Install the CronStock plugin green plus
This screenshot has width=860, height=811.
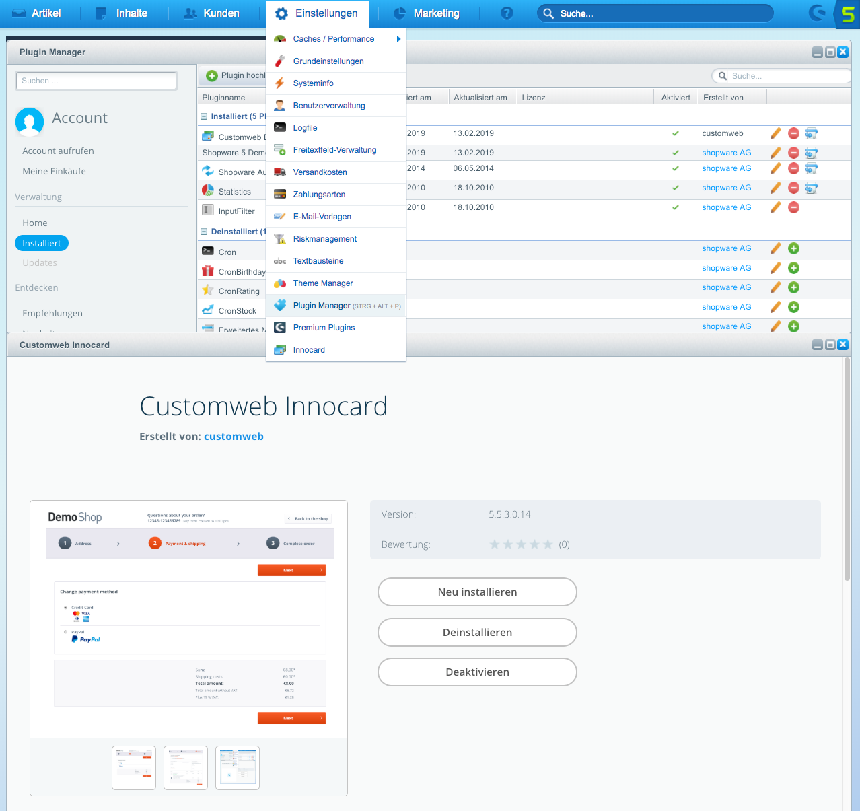794,308
